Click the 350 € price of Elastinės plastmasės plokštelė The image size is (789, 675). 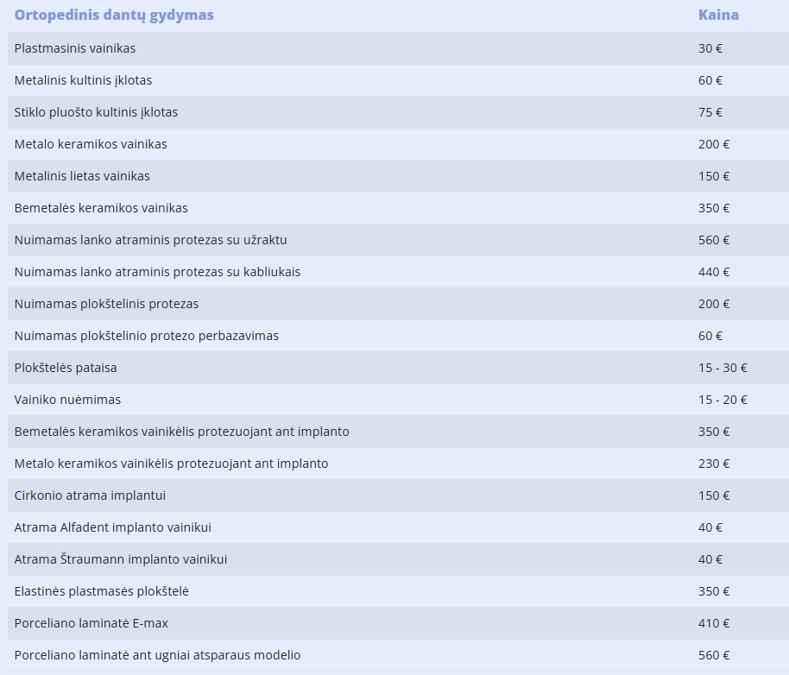pyautogui.click(x=714, y=591)
